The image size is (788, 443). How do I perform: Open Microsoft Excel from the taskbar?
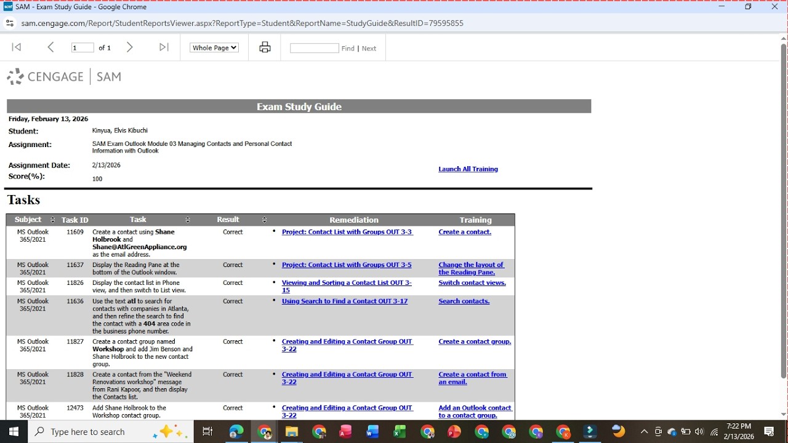400,432
